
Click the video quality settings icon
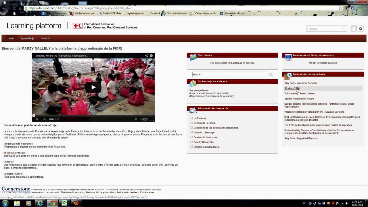pos(136,119)
